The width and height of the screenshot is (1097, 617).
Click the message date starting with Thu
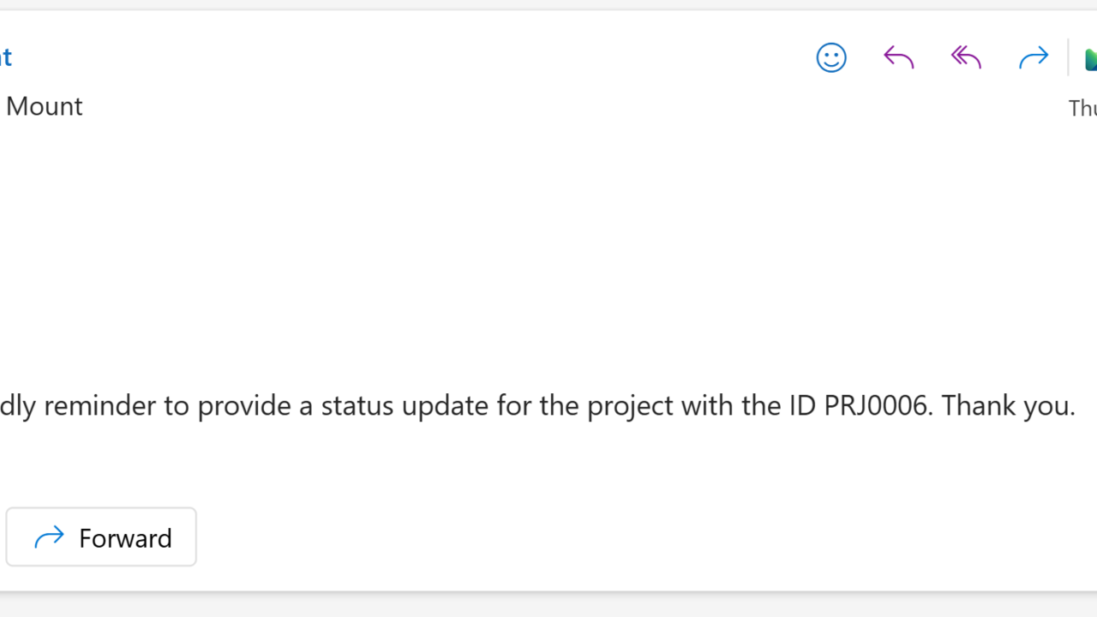[x=1082, y=108]
